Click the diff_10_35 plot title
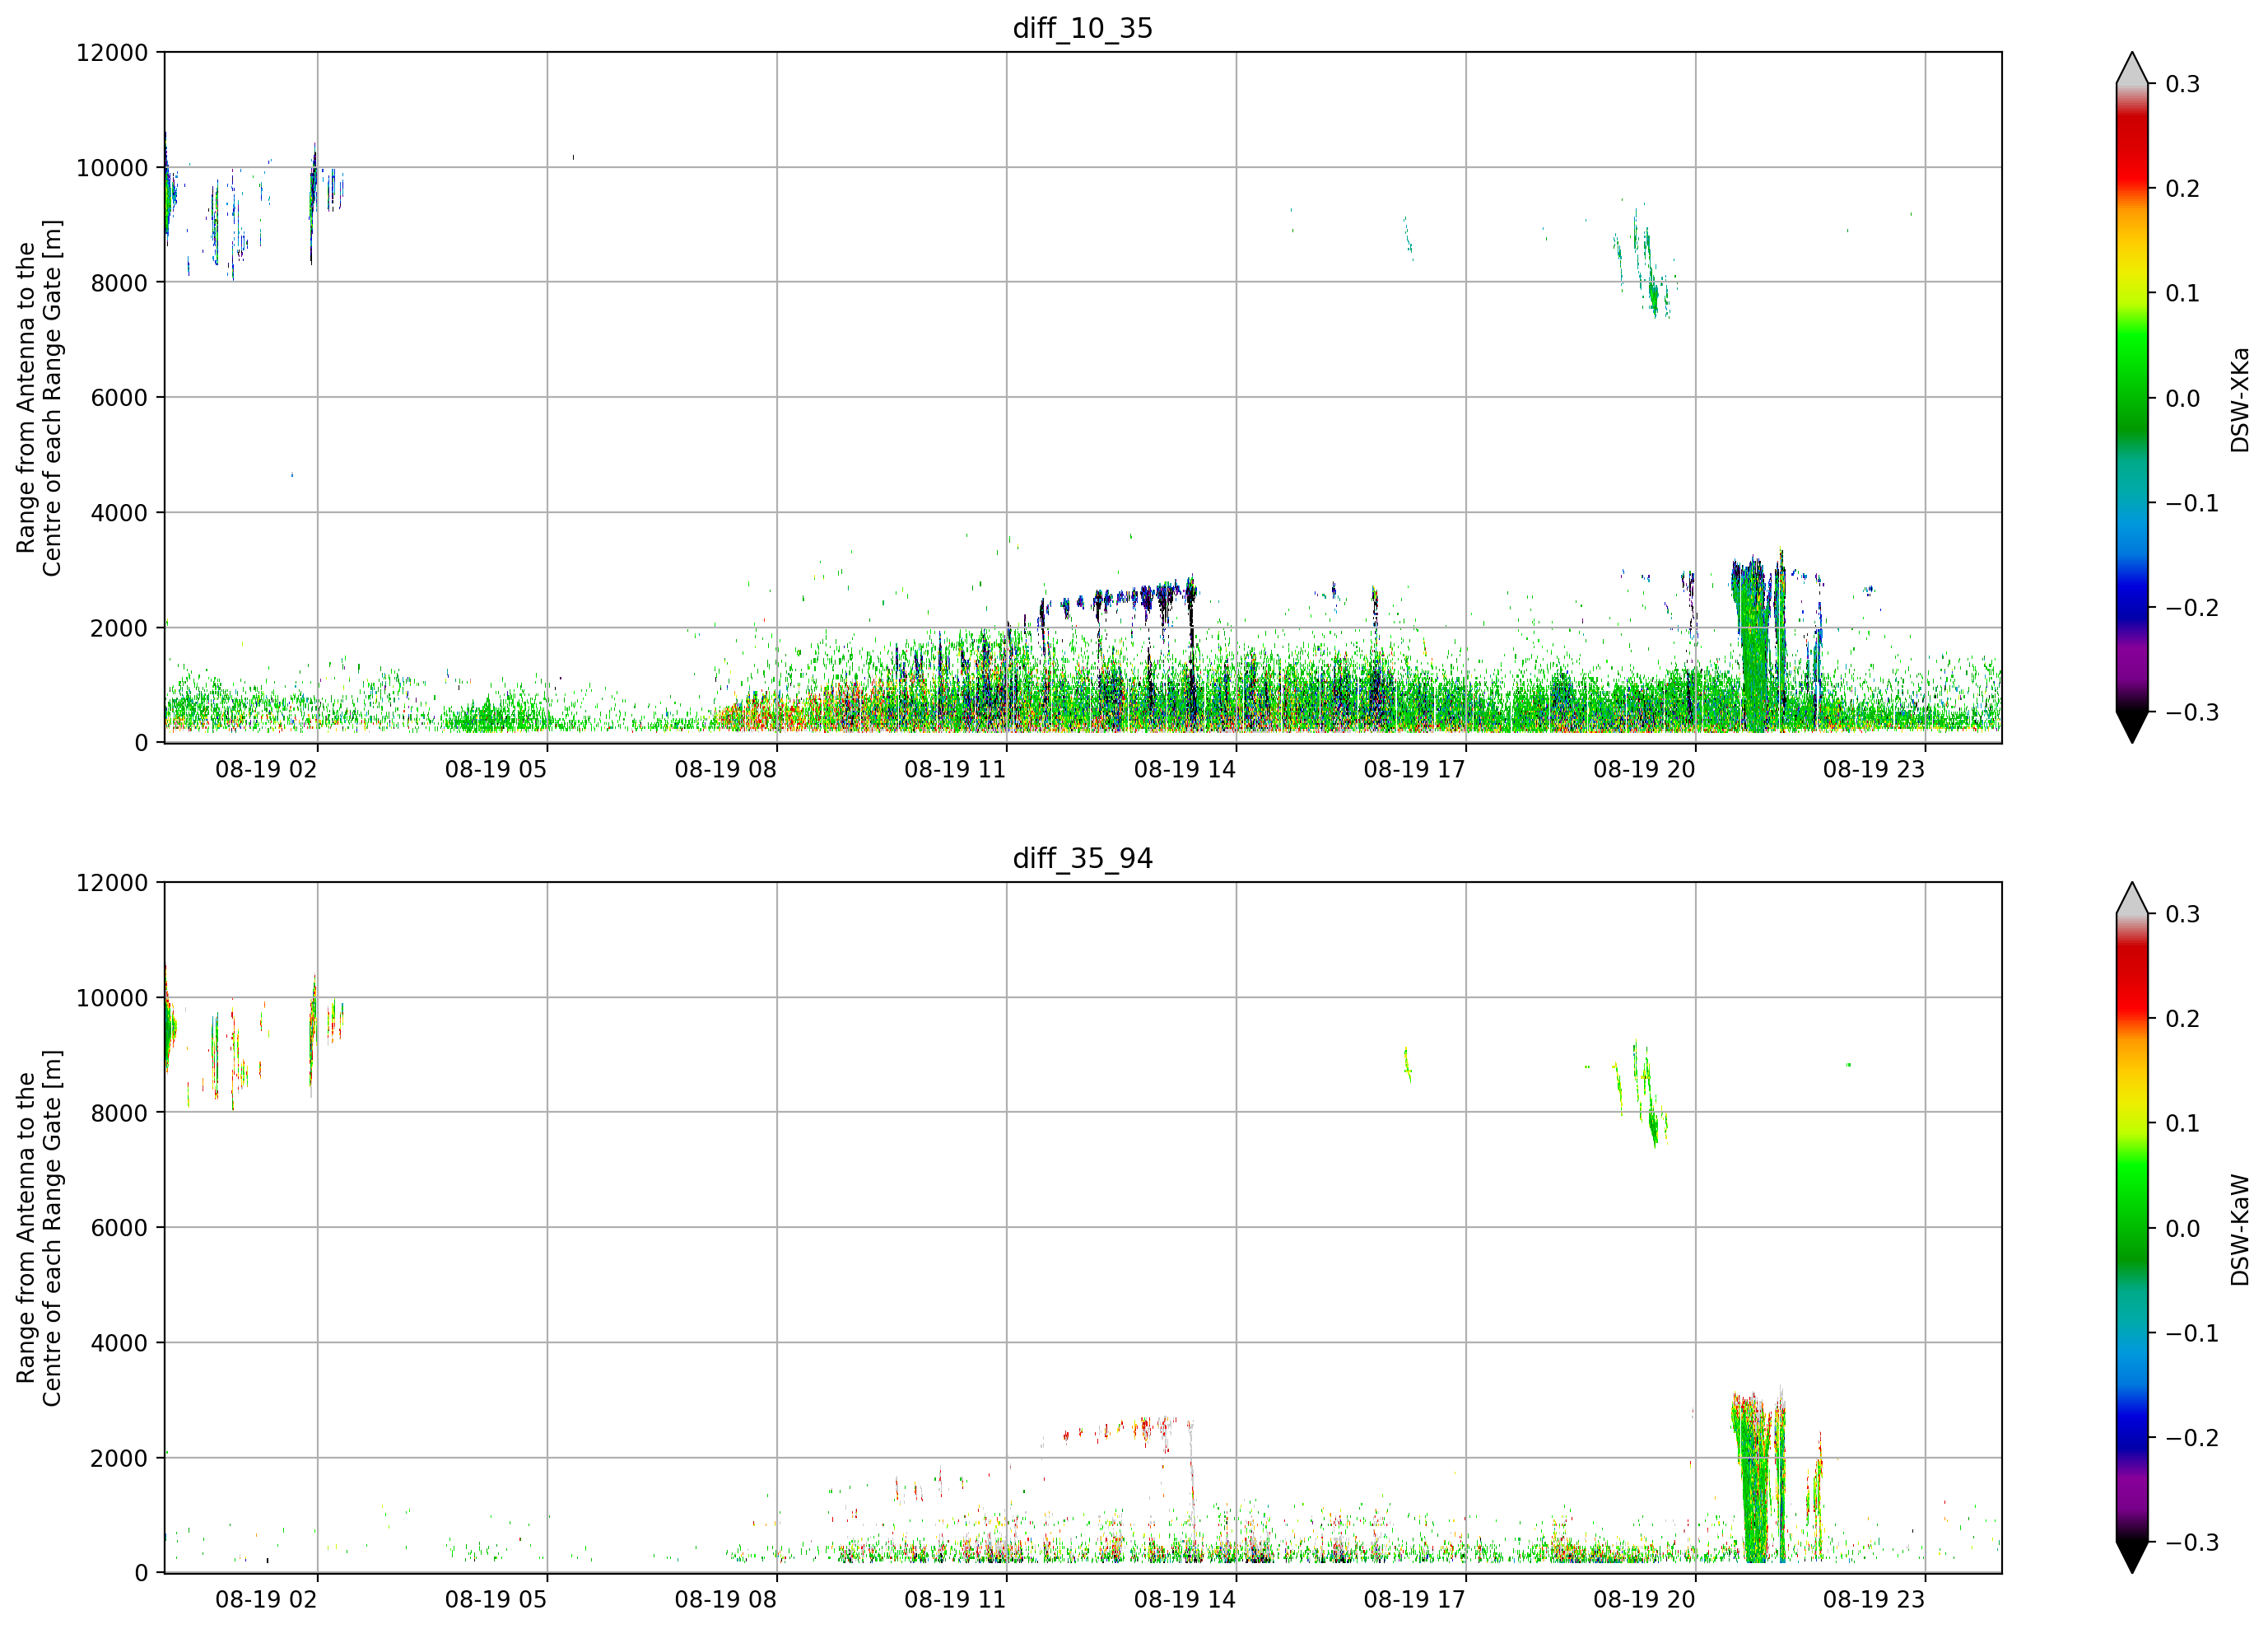 pos(1082,28)
